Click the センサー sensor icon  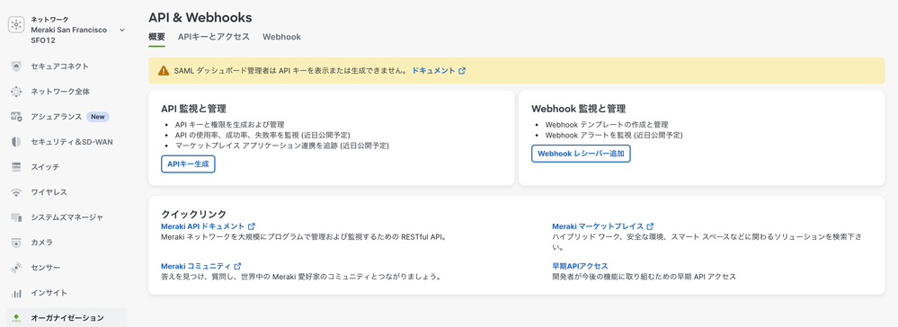pyautogui.click(x=16, y=268)
